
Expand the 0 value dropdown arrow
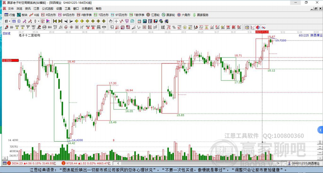pyautogui.click(x=38, y=21)
